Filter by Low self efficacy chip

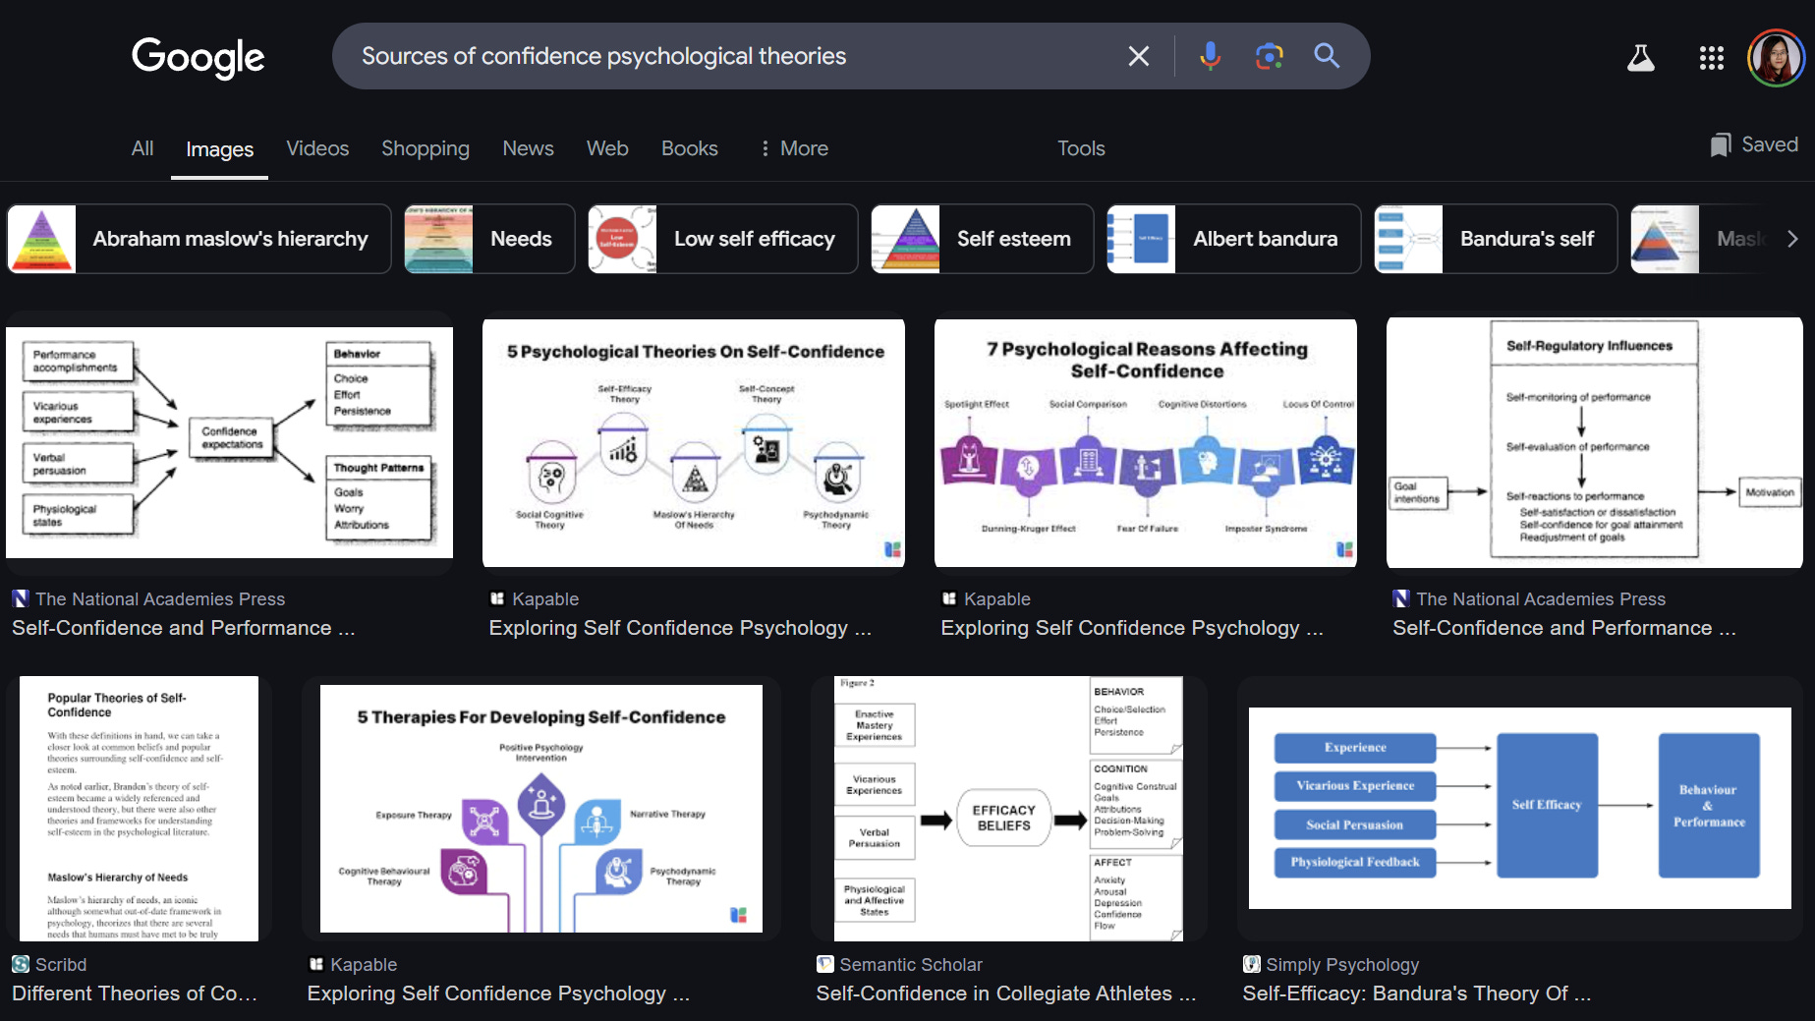point(722,239)
